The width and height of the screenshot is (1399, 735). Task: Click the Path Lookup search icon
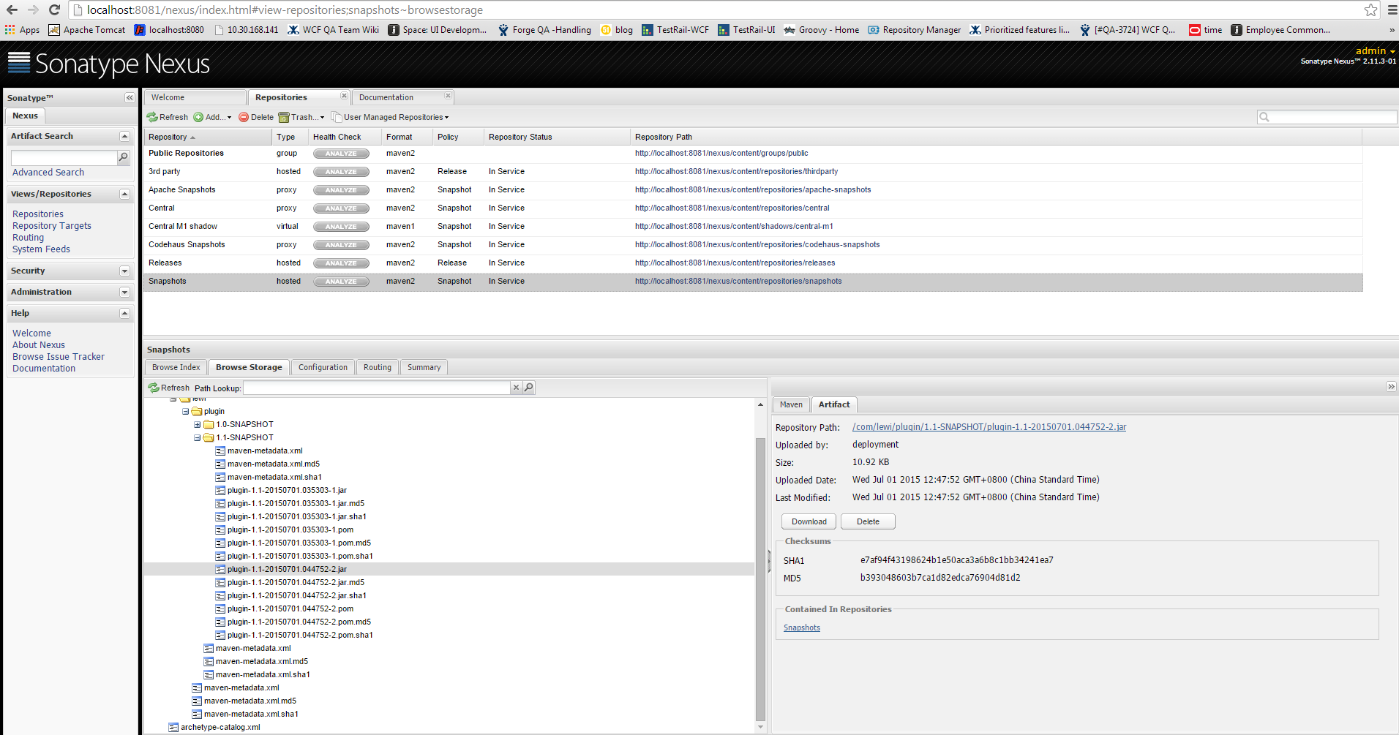[529, 388]
